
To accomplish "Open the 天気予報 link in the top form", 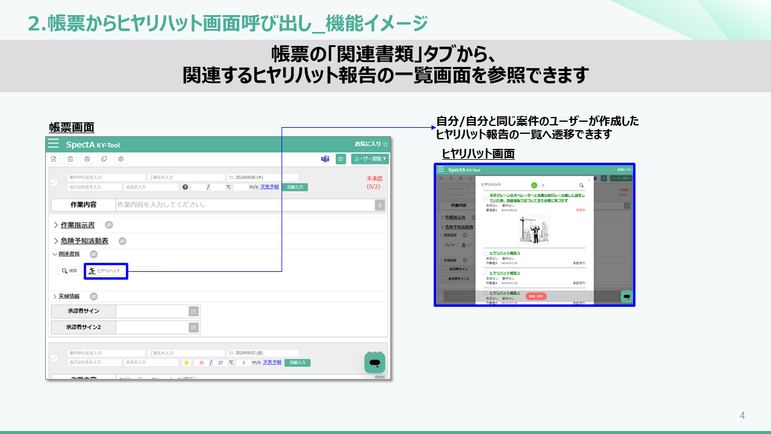I will (270, 187).
